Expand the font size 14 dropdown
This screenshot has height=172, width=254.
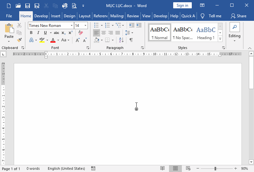(85, 26)
